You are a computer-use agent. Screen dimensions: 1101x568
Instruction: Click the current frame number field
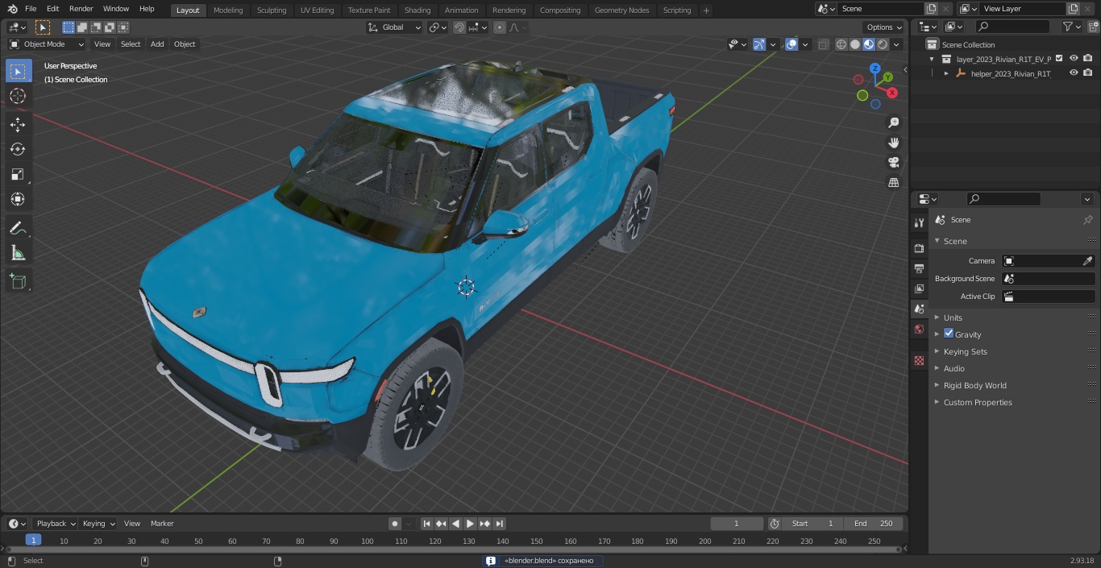(737, 524)
